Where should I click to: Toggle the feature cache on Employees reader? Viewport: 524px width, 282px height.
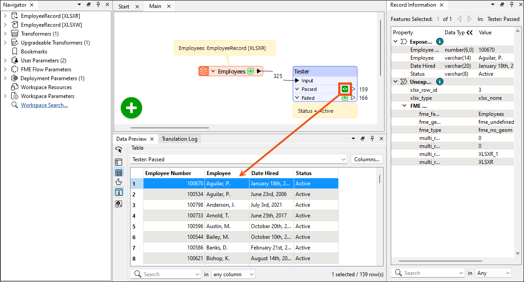[250, 71]
